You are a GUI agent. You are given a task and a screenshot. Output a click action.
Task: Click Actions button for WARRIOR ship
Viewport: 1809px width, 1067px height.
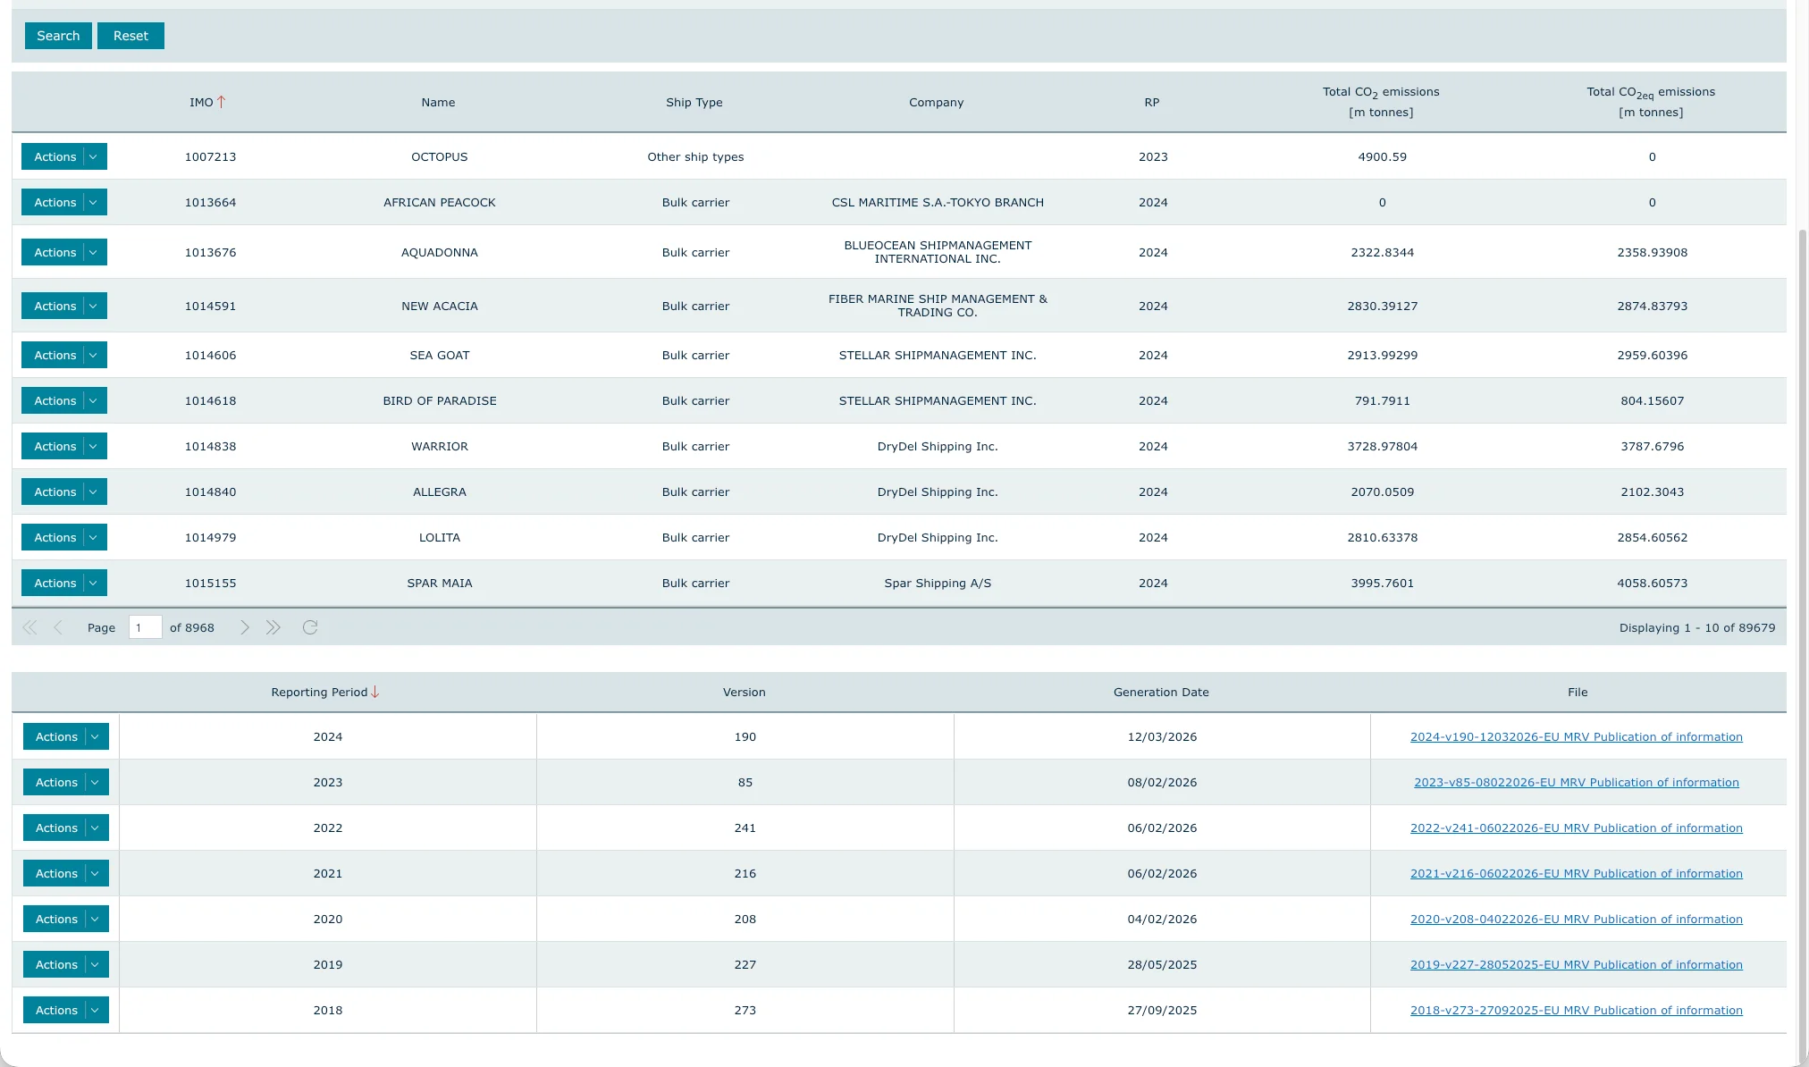tap(55, 446)
